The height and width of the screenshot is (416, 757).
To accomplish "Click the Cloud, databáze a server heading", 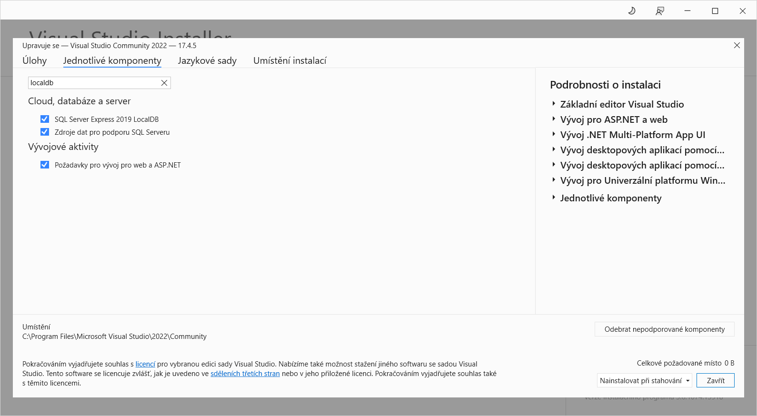I will point(80,101).
